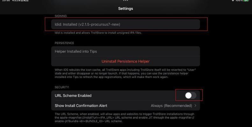This screenshot has height=127, width=252.
Task: Click the PERSISTENCE section header
Action: [64, 43]
